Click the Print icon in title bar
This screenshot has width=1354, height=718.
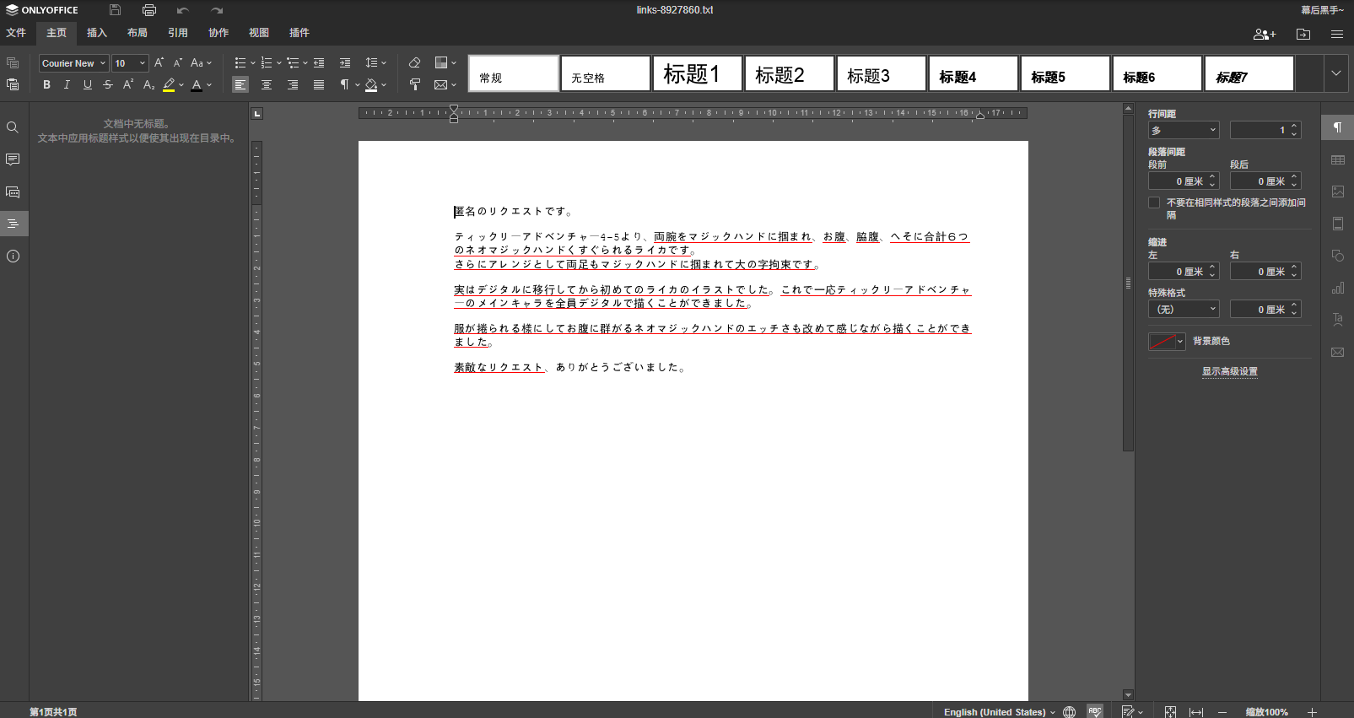click(149, 10)
